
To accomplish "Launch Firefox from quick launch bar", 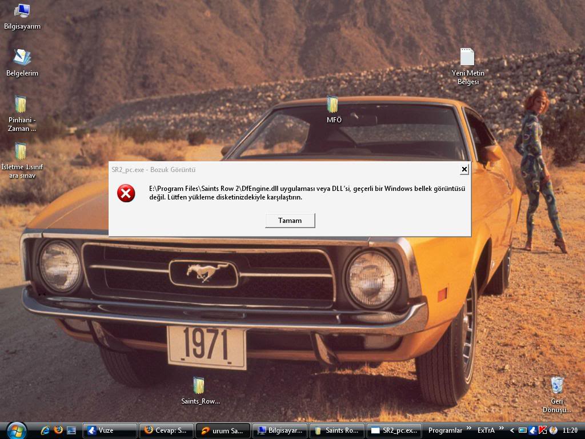I will [x=58, y=430].
